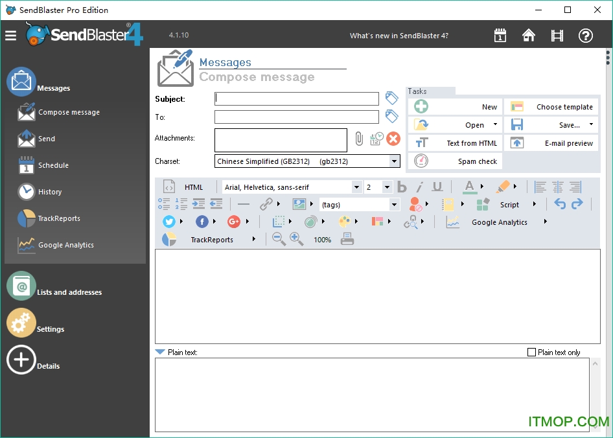Expand Script menu arrow
This screenshot has height=438, width=613.
(x=535, y=204)
